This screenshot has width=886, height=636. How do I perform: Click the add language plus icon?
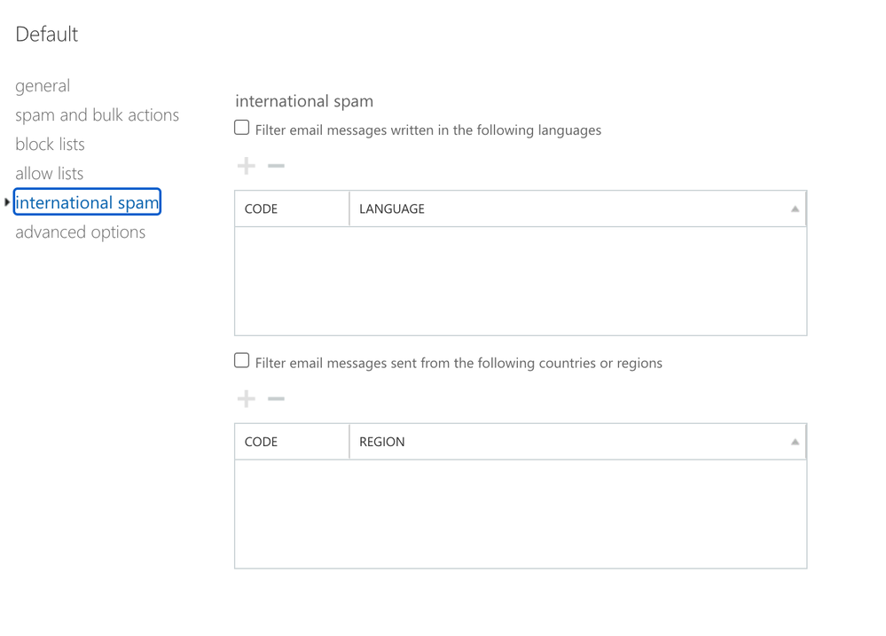(247, 166)
